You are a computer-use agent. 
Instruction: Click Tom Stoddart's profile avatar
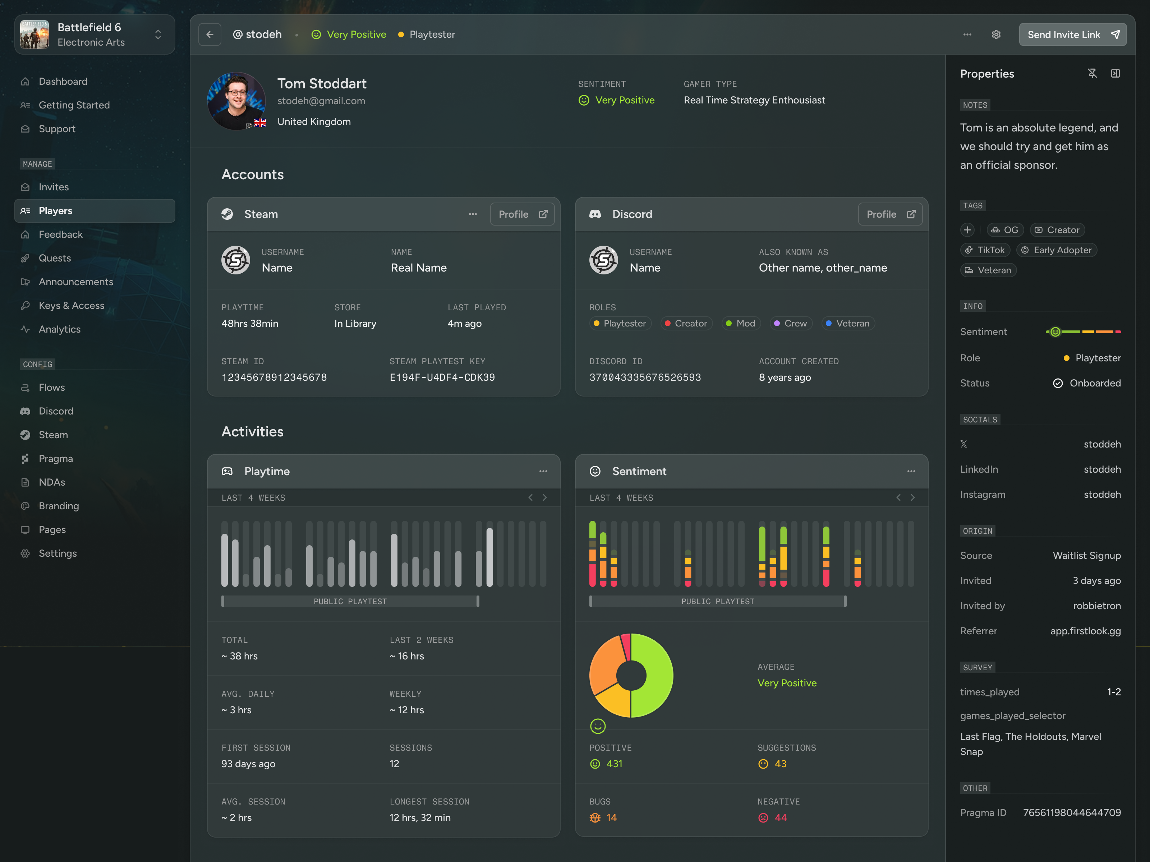point(236,101)
